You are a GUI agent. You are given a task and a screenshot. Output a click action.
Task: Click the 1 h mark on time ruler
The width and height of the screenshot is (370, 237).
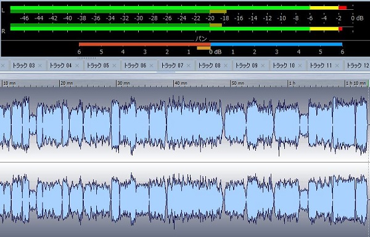pyautogui.click(x=292, y=83)
